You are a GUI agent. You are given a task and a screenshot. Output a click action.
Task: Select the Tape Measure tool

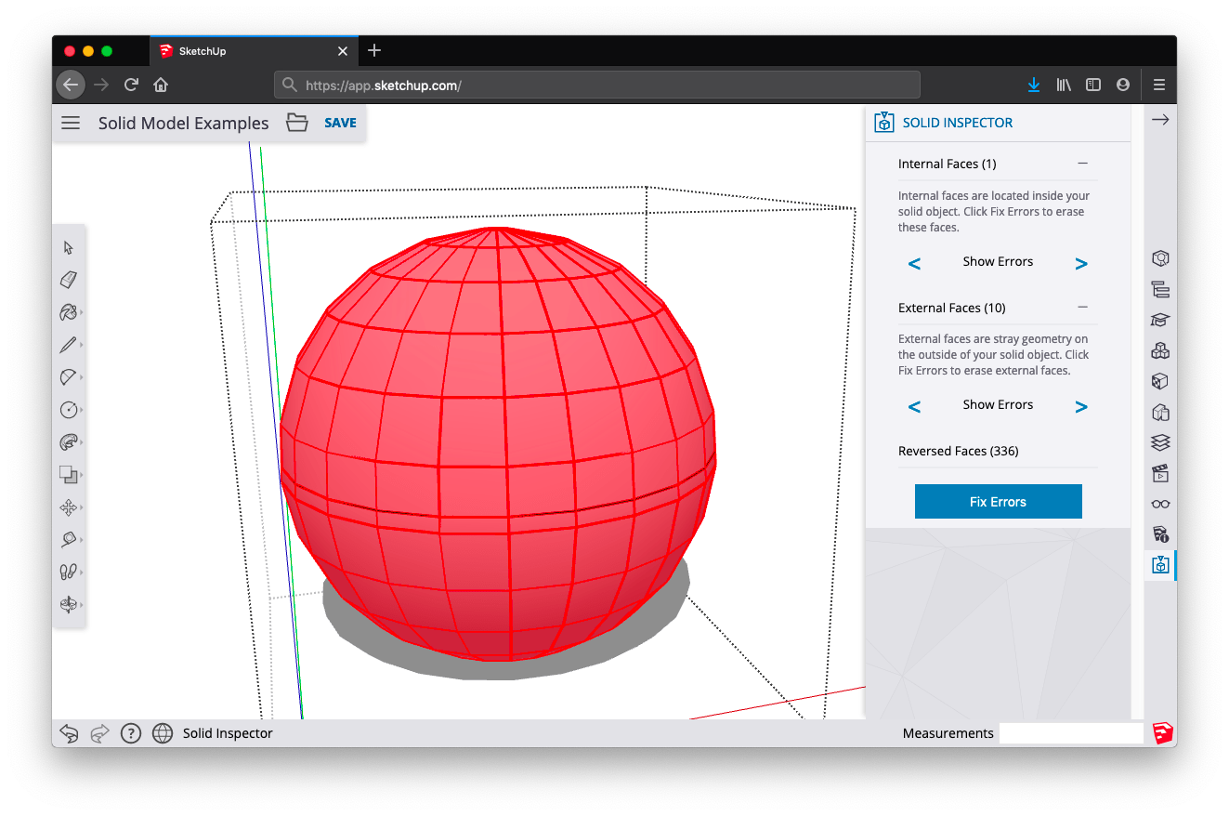point(68,539)
